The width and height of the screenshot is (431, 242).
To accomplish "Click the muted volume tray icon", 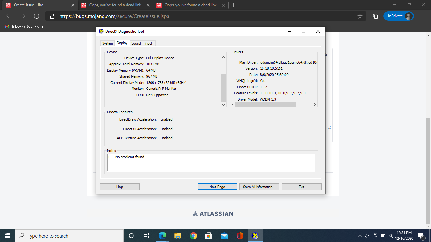I will click(367, 236).
